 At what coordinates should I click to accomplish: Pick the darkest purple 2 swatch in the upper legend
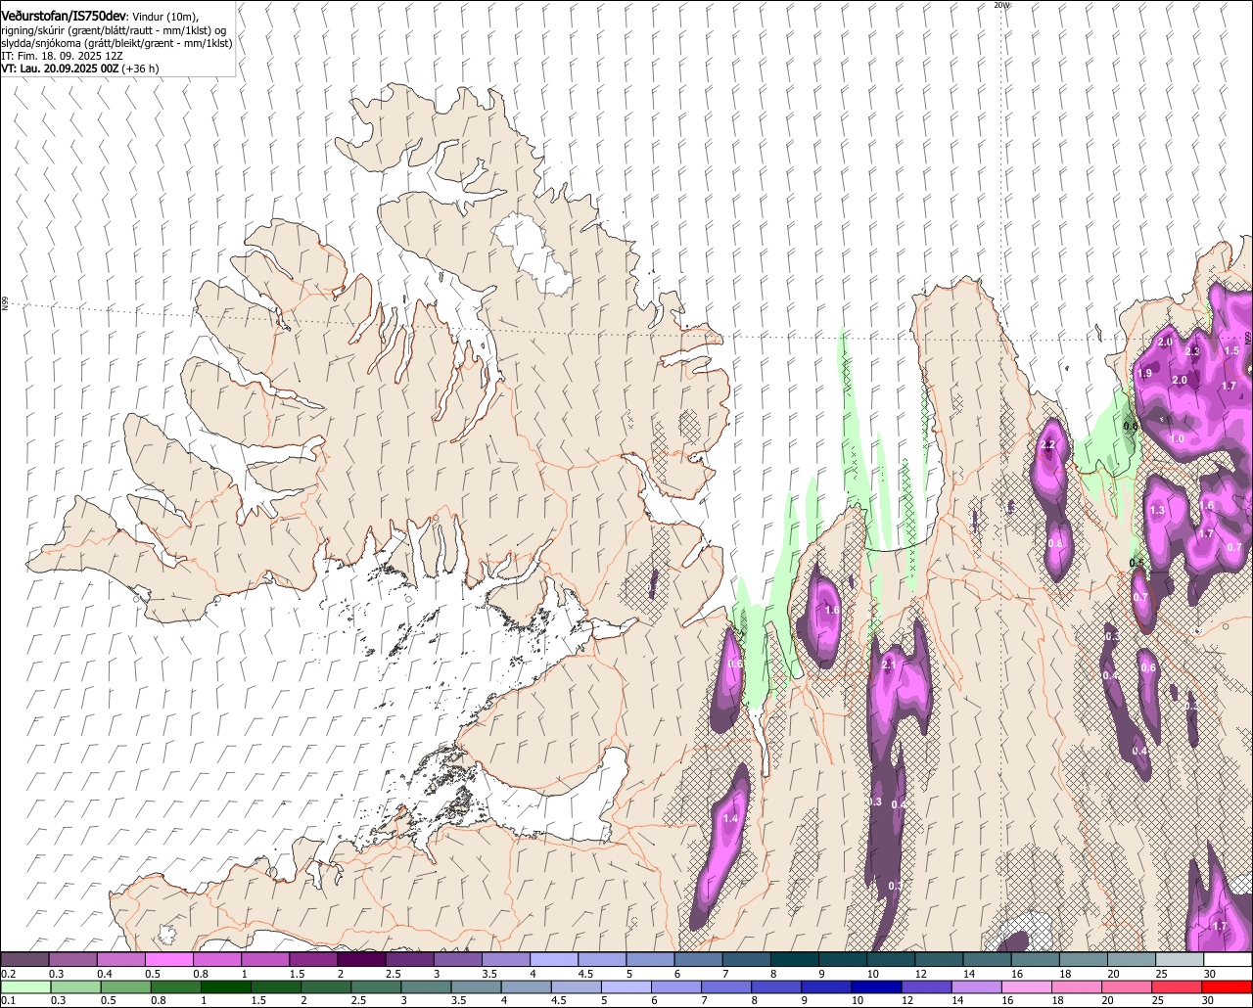click(361, 959)
